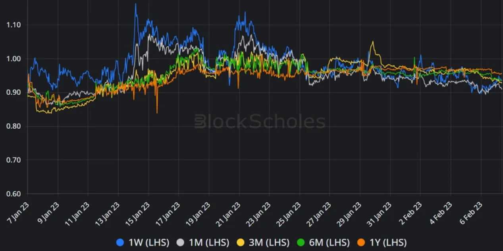
Task: Click the 0.60 y-axis label
Action: tap(13, 194)
